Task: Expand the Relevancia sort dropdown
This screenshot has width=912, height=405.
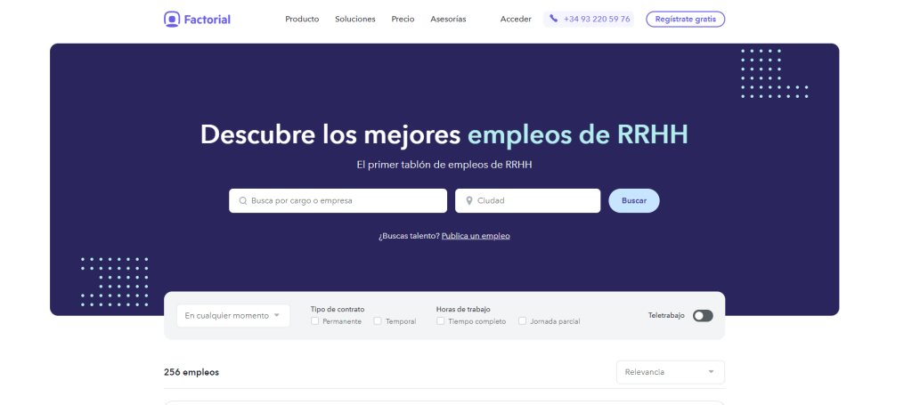Action: (x=670, y=372)
